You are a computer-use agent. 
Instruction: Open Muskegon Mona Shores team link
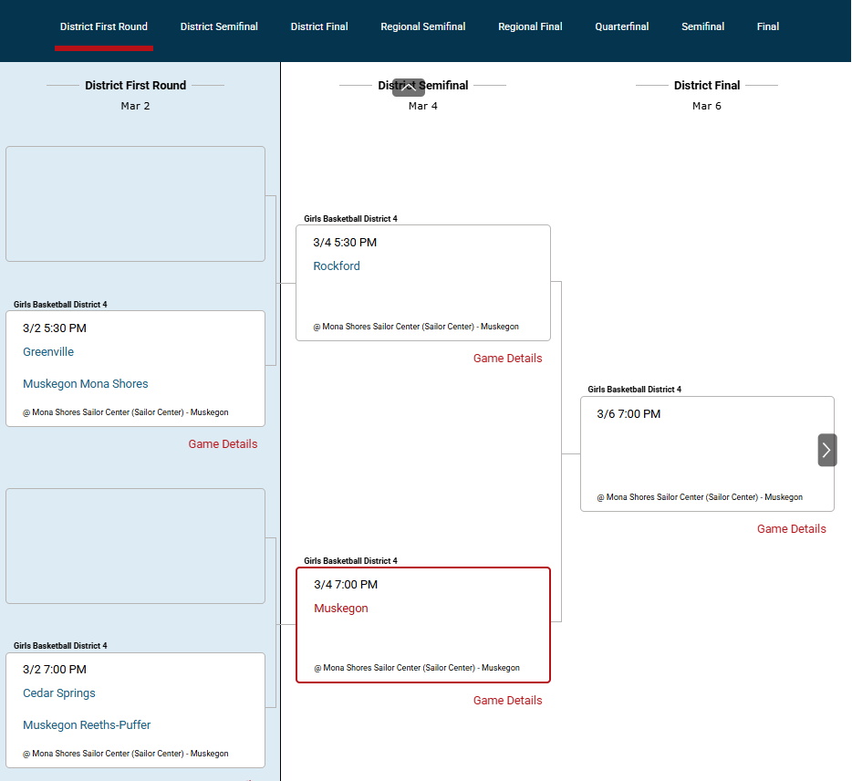[x=86, y=384]
